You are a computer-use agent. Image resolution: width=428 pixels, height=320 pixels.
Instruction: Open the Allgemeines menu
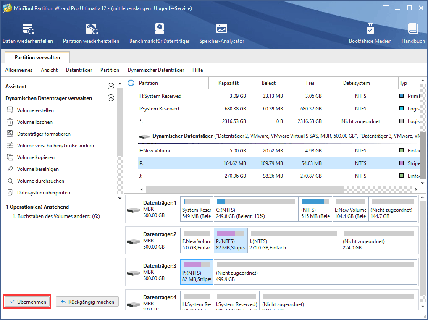[x=18, y=70]
